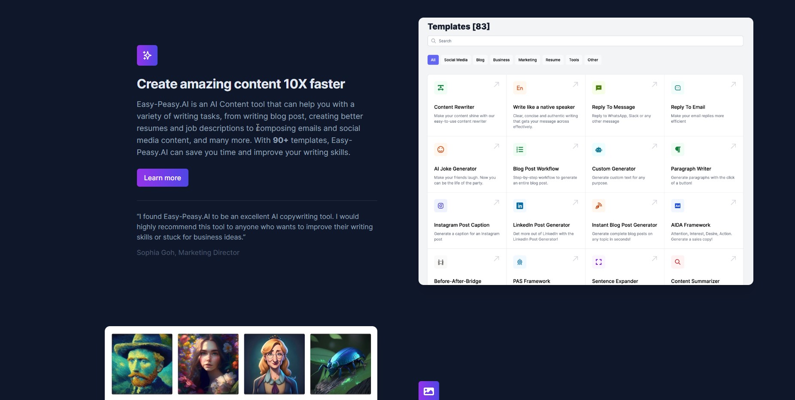Show the Other templates tab
Screen dimensions: 795x400
[593, 60]
